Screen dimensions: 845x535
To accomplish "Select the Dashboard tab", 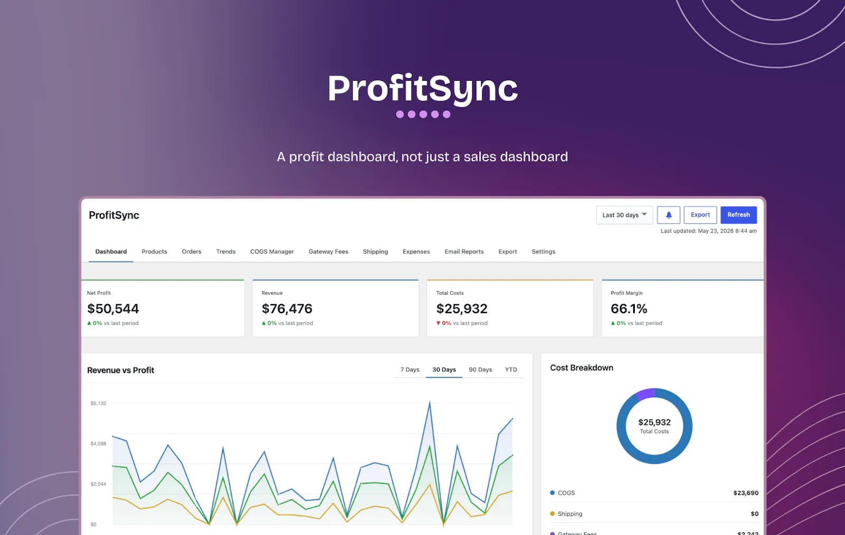I will pyautogui.click(x=111, y=252).
